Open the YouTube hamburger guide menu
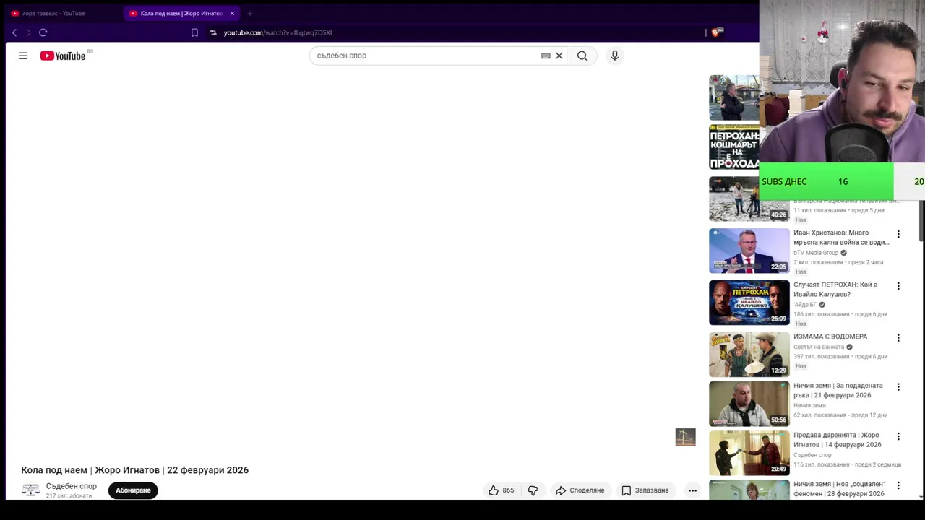925x520 pixels. pos(23,56)
